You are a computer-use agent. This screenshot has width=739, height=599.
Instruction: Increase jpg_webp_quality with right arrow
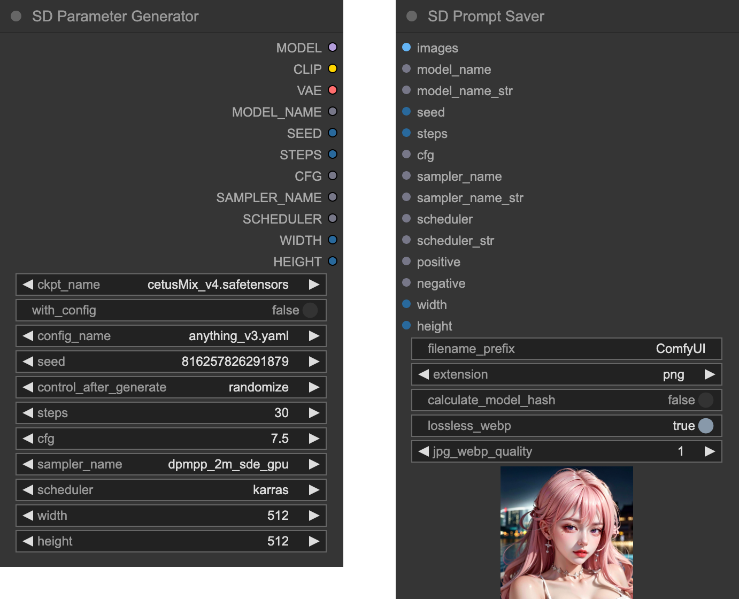(x=710, y=451)
